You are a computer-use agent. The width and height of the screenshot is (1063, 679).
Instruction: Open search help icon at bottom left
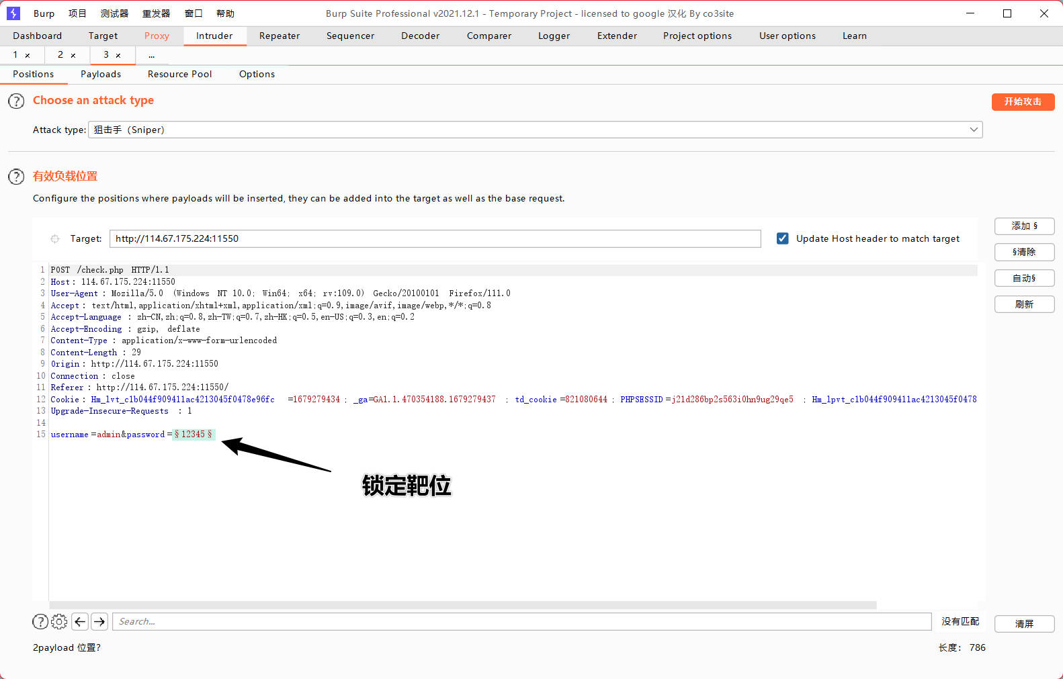[40, 621]
